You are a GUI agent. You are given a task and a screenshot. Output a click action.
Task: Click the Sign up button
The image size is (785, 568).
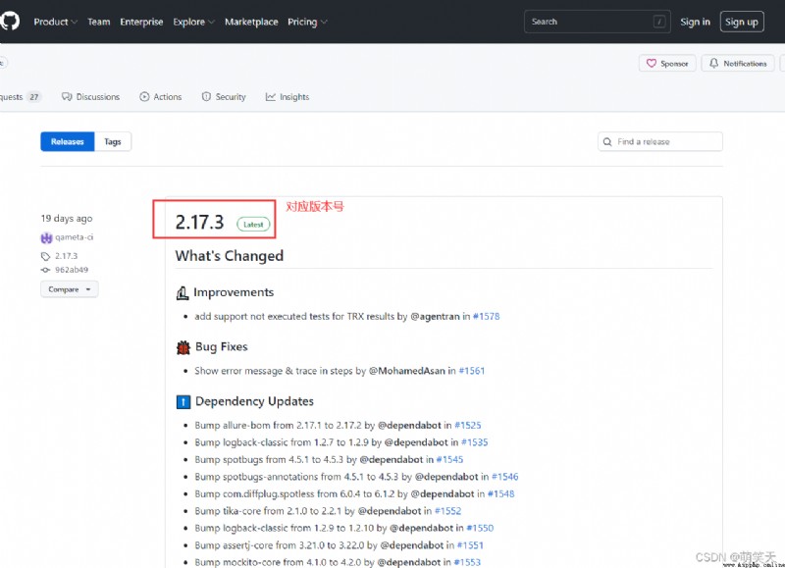point(742,22)
